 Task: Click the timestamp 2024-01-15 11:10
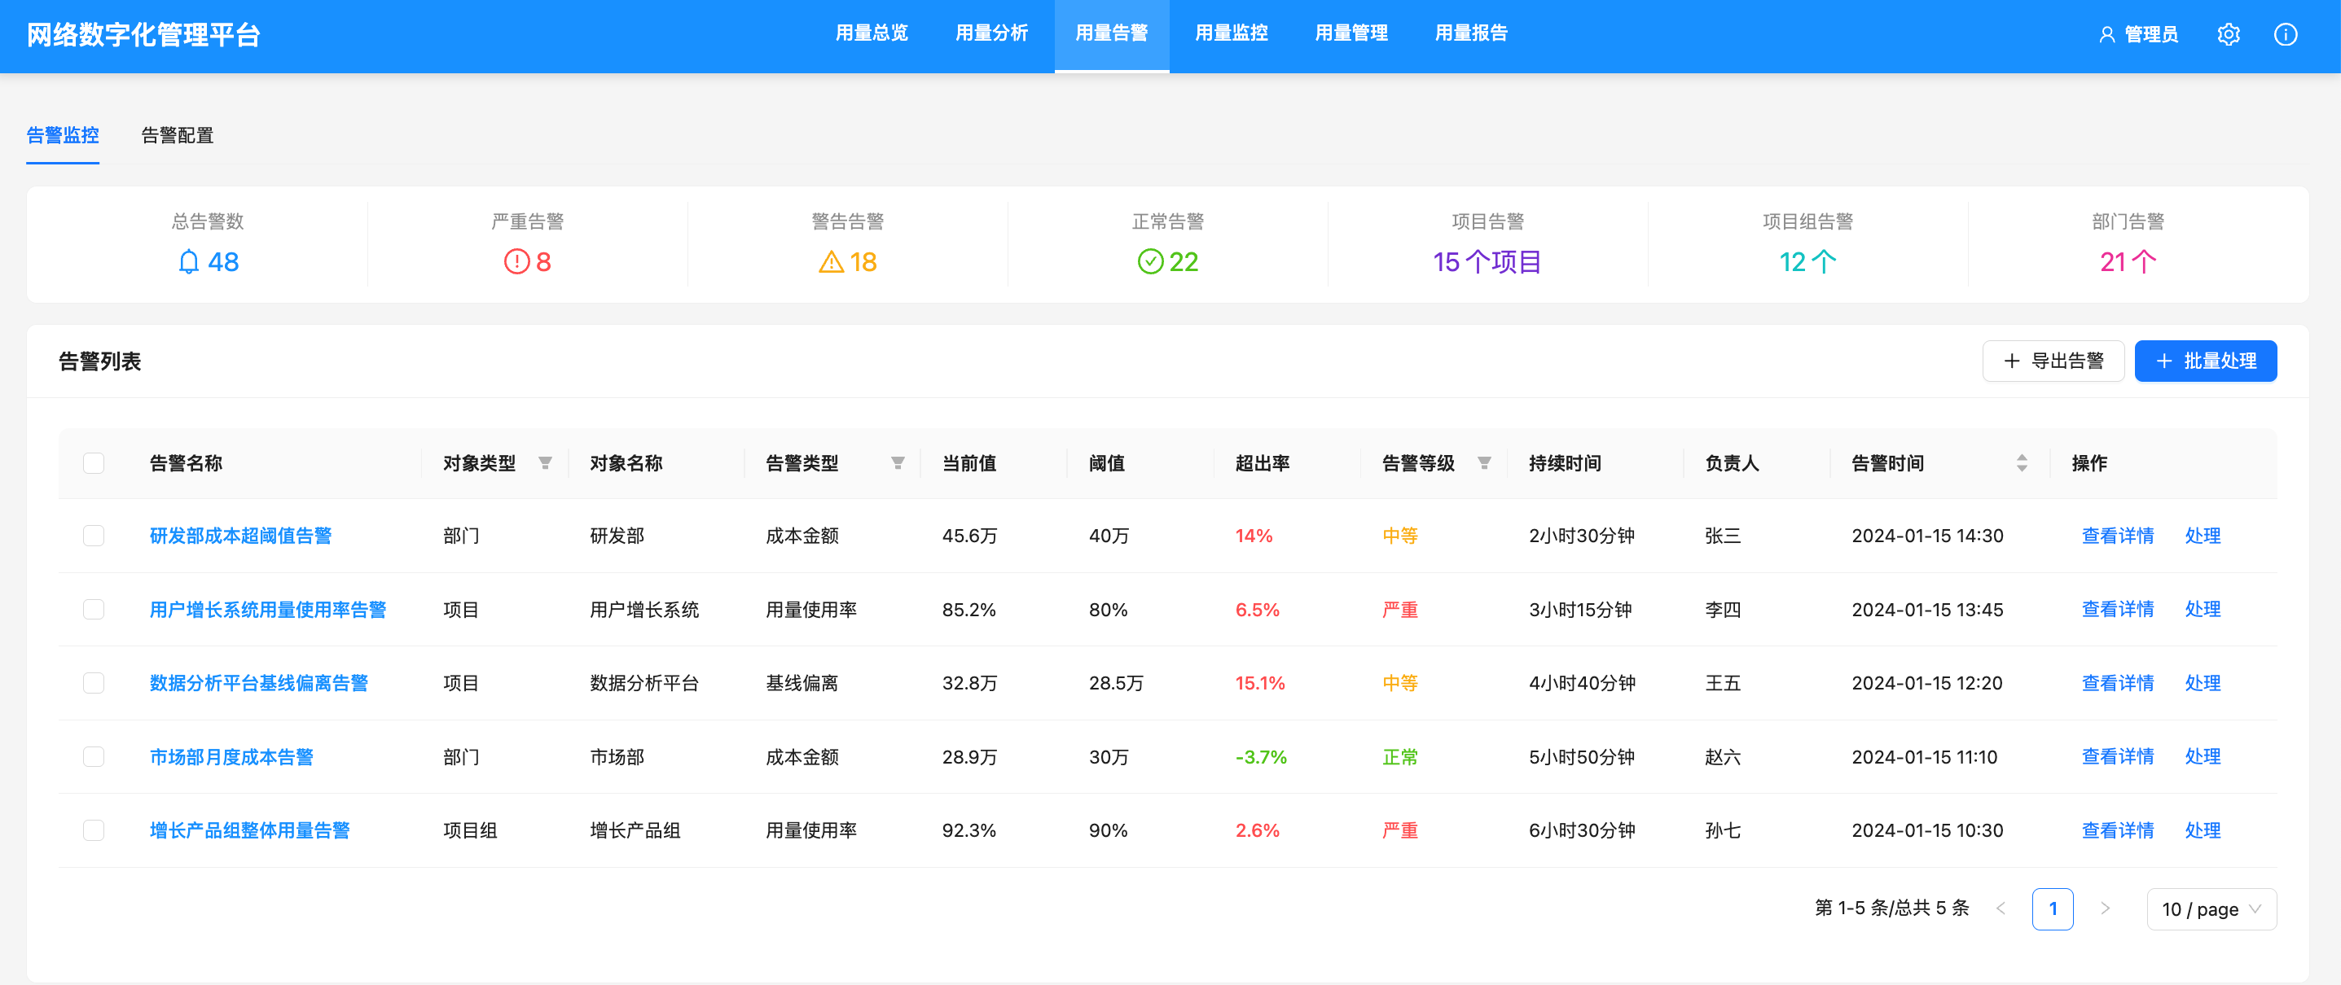coord(1925,756)
